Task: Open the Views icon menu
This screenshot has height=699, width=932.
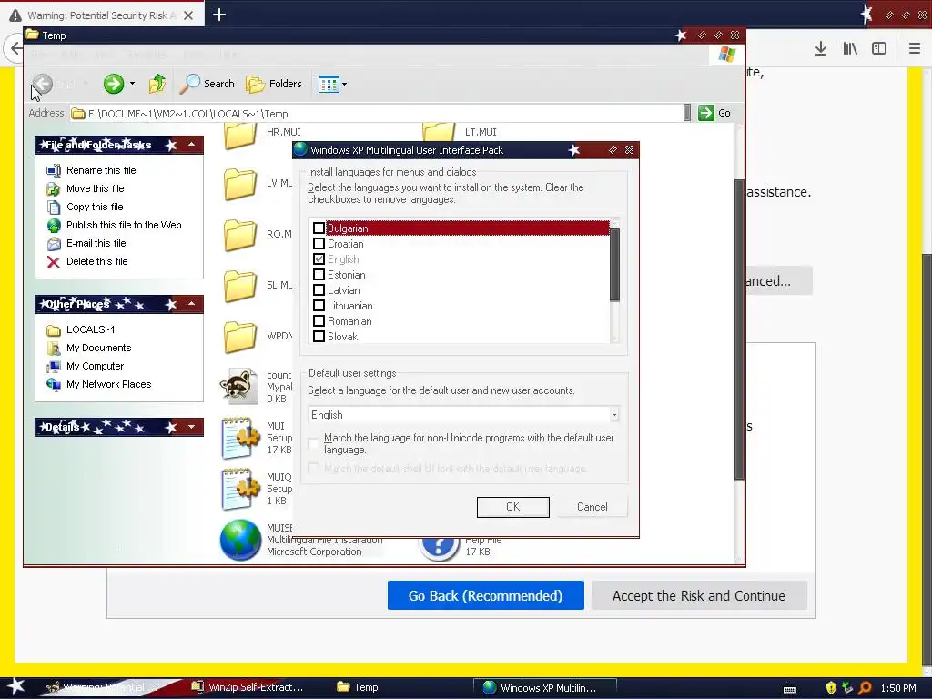Action: pyautogui.click(x=332, y=84)
